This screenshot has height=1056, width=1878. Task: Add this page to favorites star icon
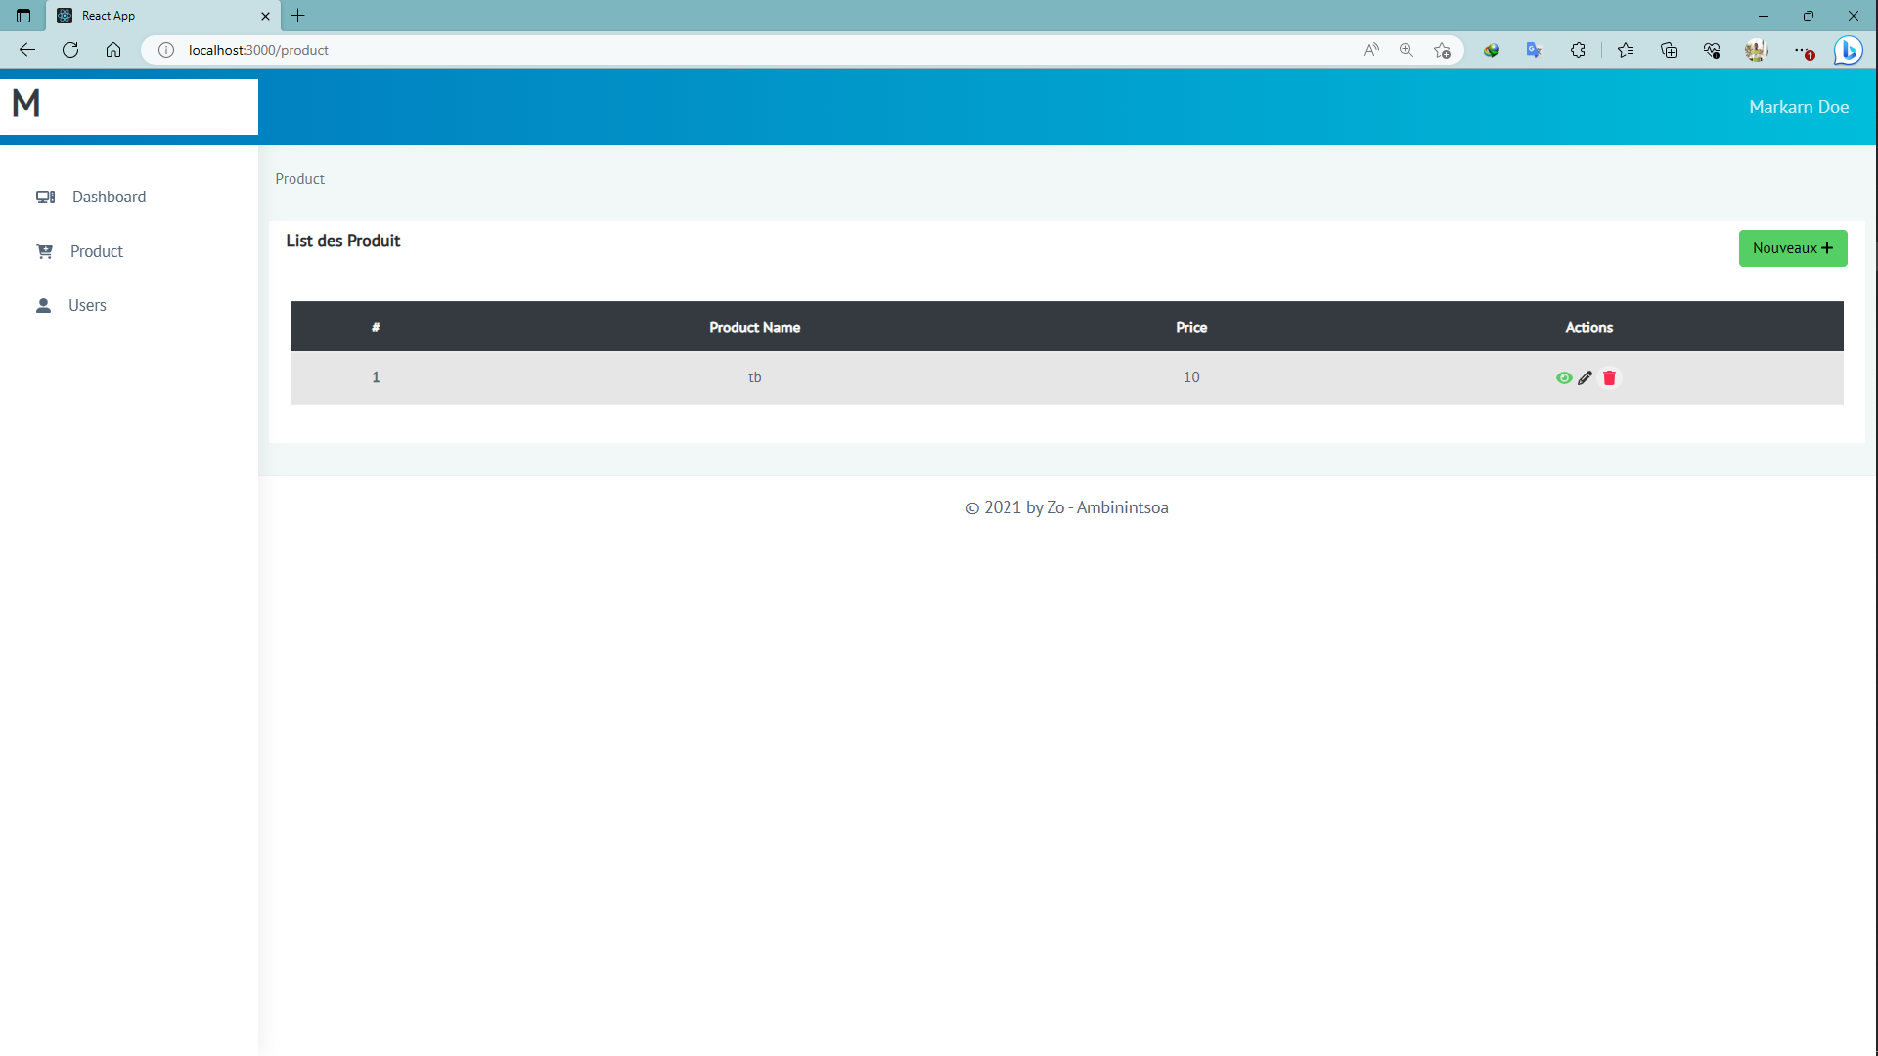pyautogui.click(x=1442, y=50)
